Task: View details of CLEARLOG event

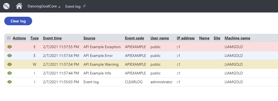Action: [10, 82]
